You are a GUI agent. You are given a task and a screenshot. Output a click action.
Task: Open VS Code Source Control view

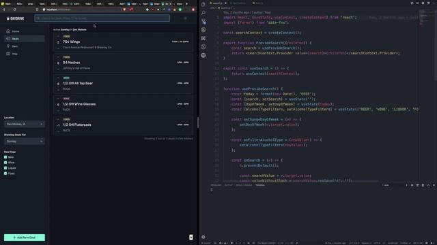203,21
